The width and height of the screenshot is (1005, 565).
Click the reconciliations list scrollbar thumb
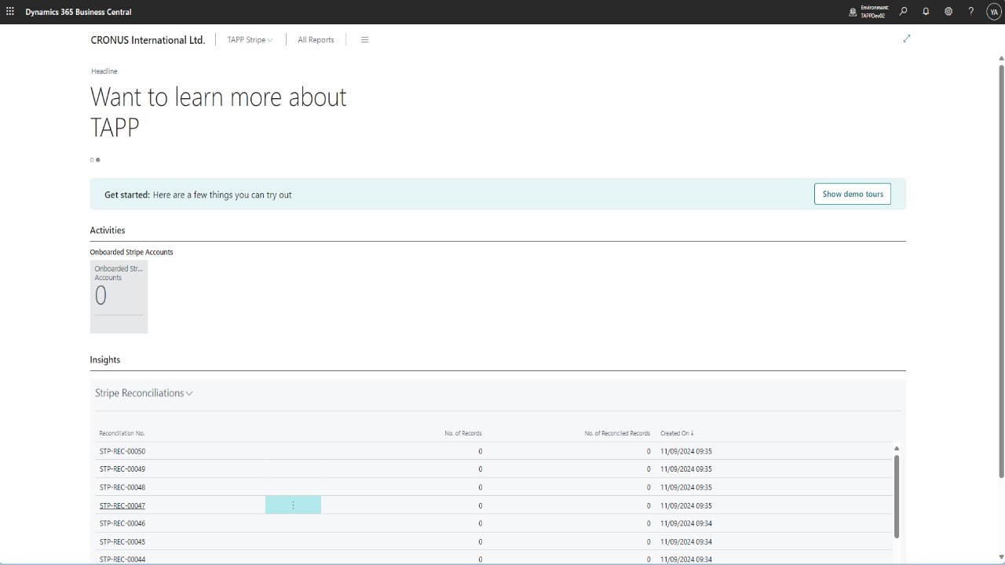click(x=897, y=496)
